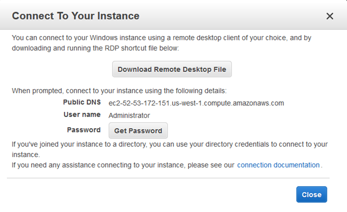Click the blank space right of Get Password
Viewport: 347px width, 212px height.
244,130
